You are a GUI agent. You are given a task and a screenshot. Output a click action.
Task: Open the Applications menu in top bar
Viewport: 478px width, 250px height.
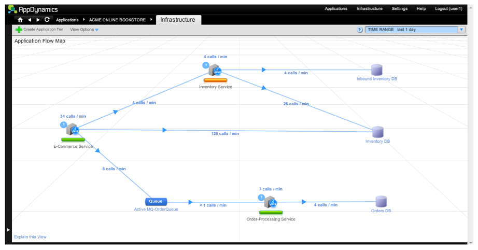pos(335,9)
